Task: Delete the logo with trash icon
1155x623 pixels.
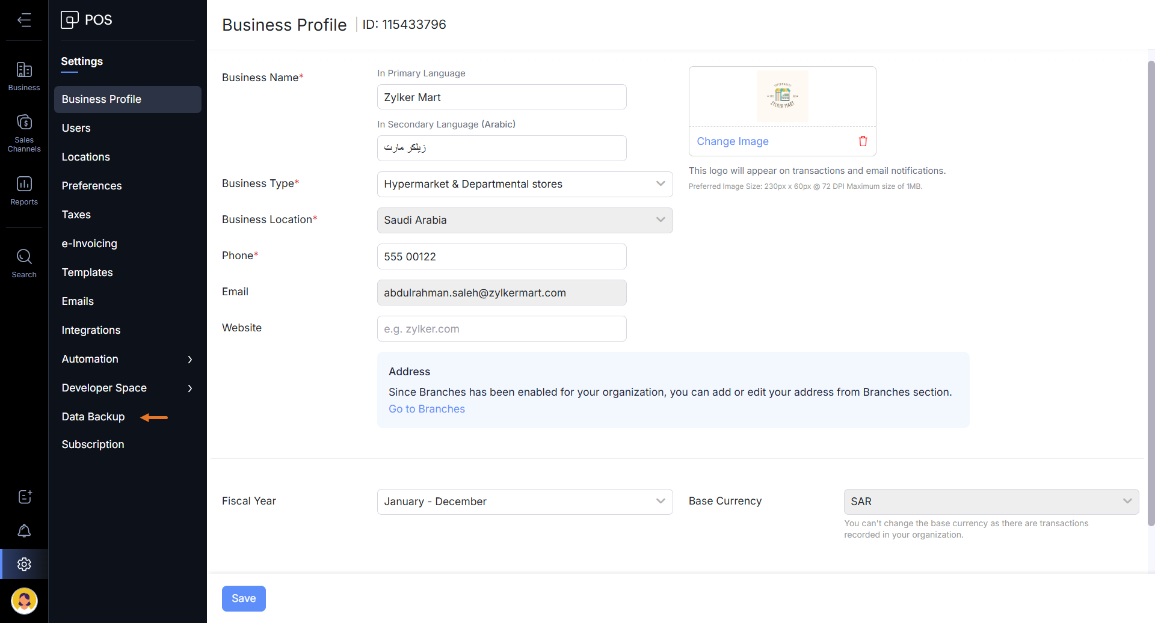Action: pos(863,141)
